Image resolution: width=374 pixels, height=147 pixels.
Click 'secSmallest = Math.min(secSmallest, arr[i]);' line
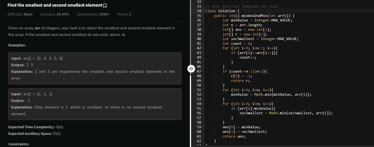(x=286, y=113)
